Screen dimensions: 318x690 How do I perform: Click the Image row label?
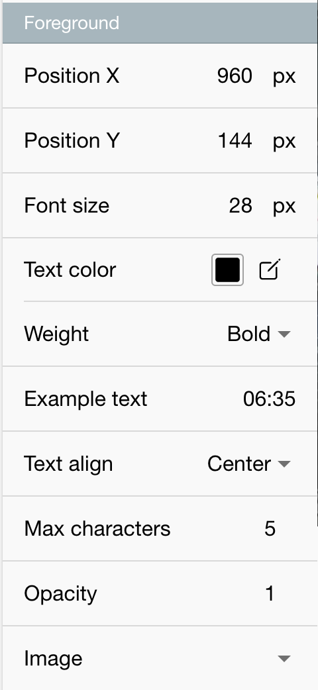(x=53, y=659)
